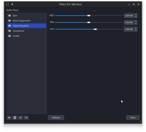Toggle visibility of the Limiter filter
The width and height of the screenshot is (146, 132).
point(10,36)
